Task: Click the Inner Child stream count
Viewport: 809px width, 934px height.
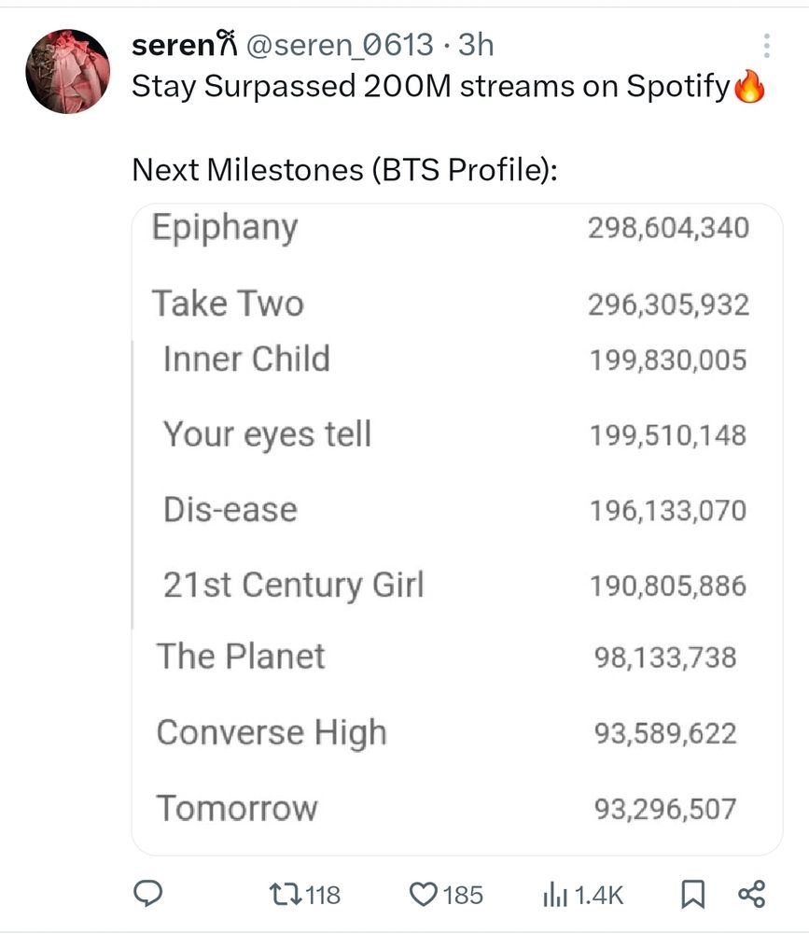Action: coord(668,361)
